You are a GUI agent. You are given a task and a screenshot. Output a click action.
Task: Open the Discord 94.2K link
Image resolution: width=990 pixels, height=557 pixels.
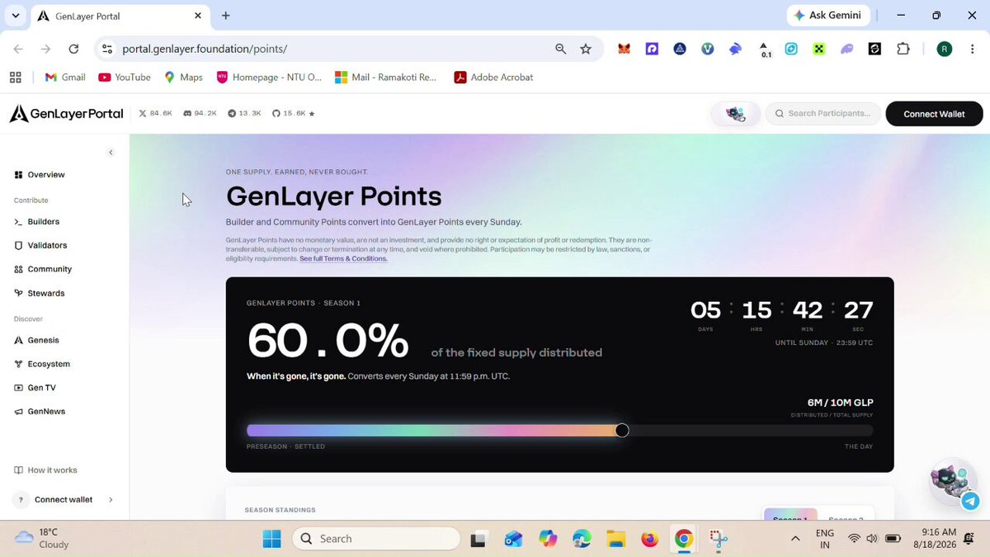[x=200, y=114]
